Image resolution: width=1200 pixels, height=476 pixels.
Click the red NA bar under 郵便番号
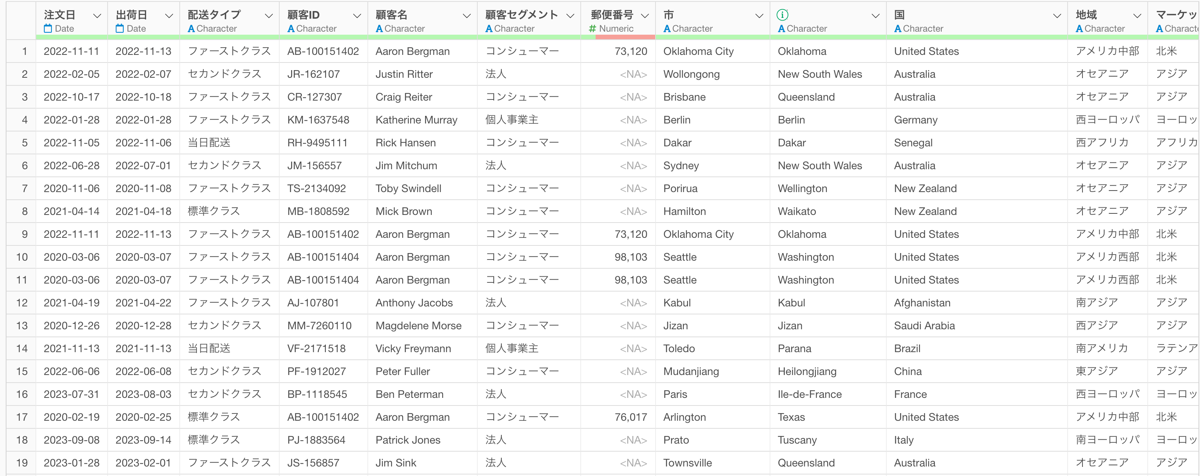pyautogui.click(x=625, y=37)
